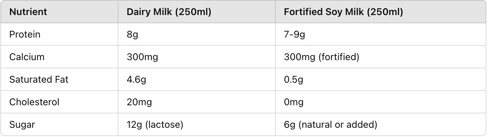Click the word lactose in sugar row

click(164, 125)
